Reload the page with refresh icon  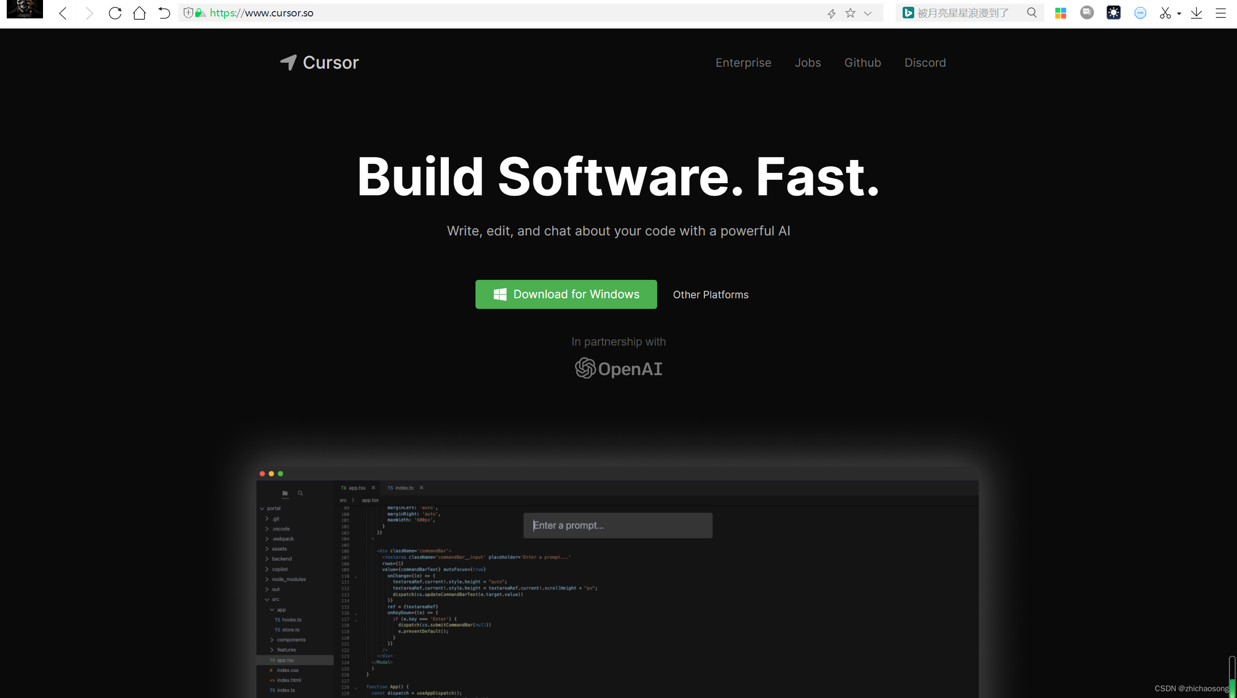click(115, 13)
